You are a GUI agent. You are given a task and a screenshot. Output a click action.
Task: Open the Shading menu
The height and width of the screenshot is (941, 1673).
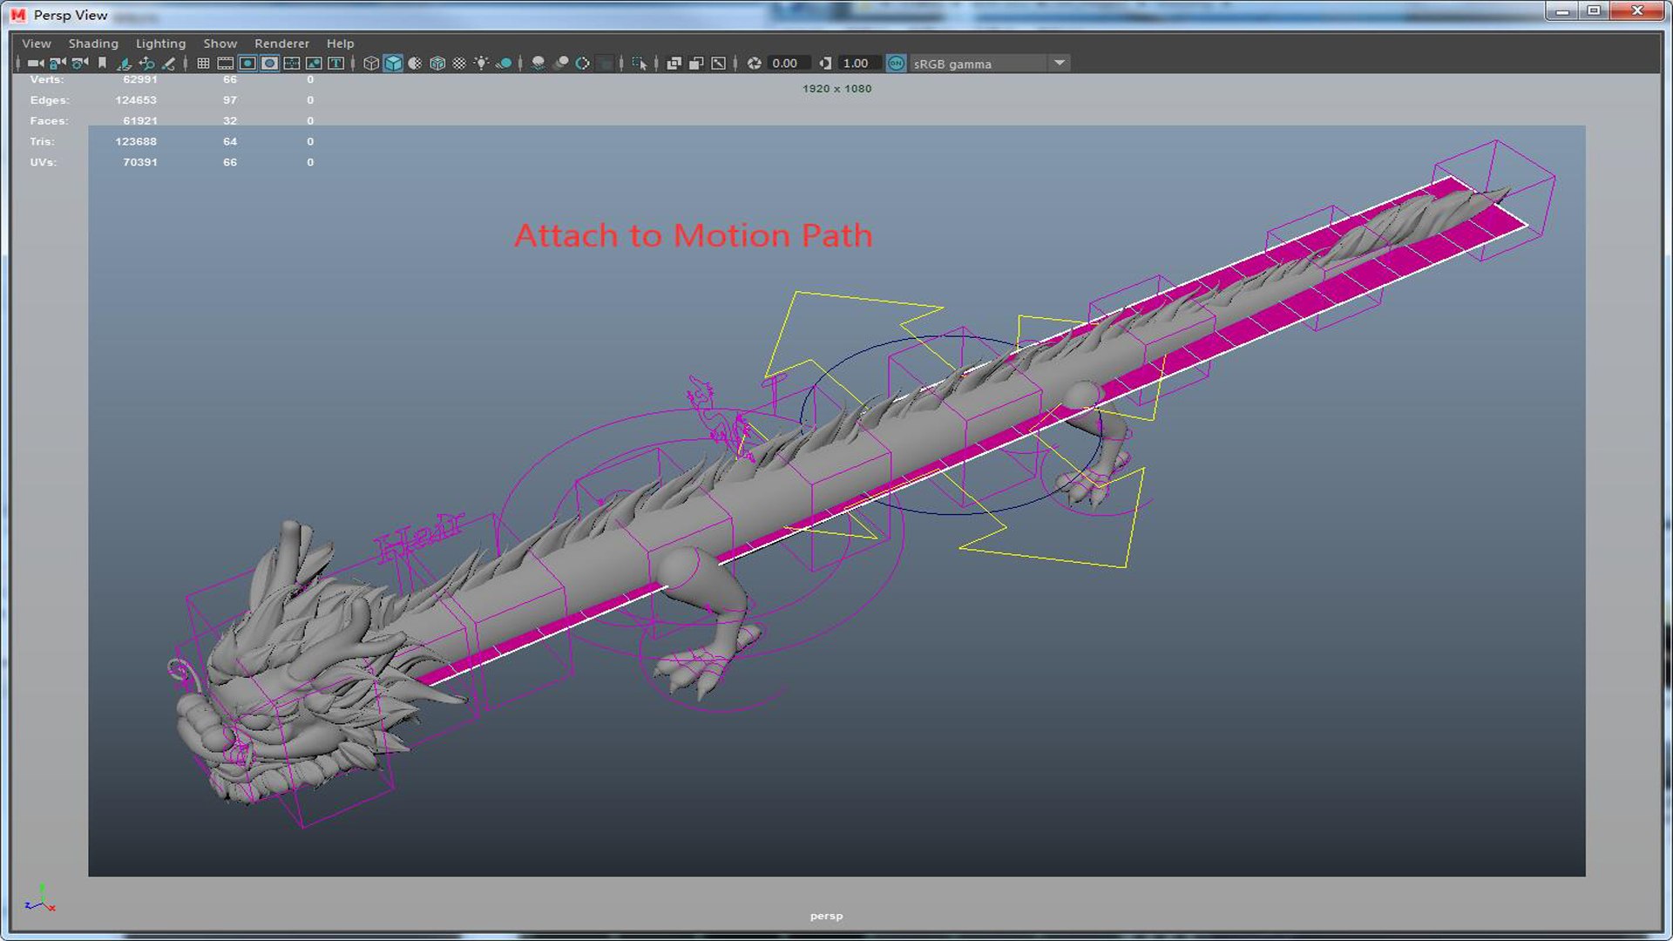(93, 44)
